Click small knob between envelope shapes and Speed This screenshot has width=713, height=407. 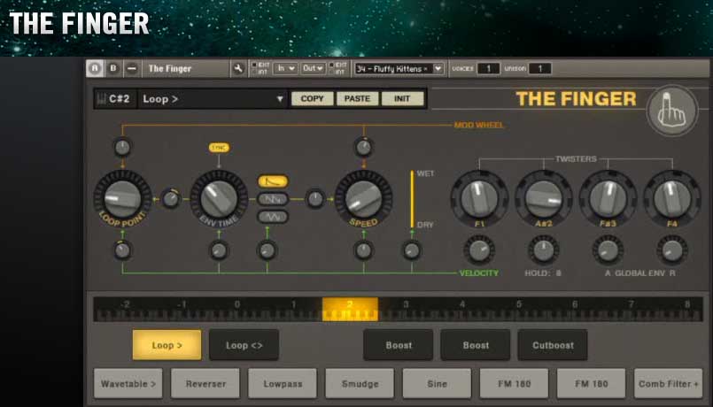point(315,199)
